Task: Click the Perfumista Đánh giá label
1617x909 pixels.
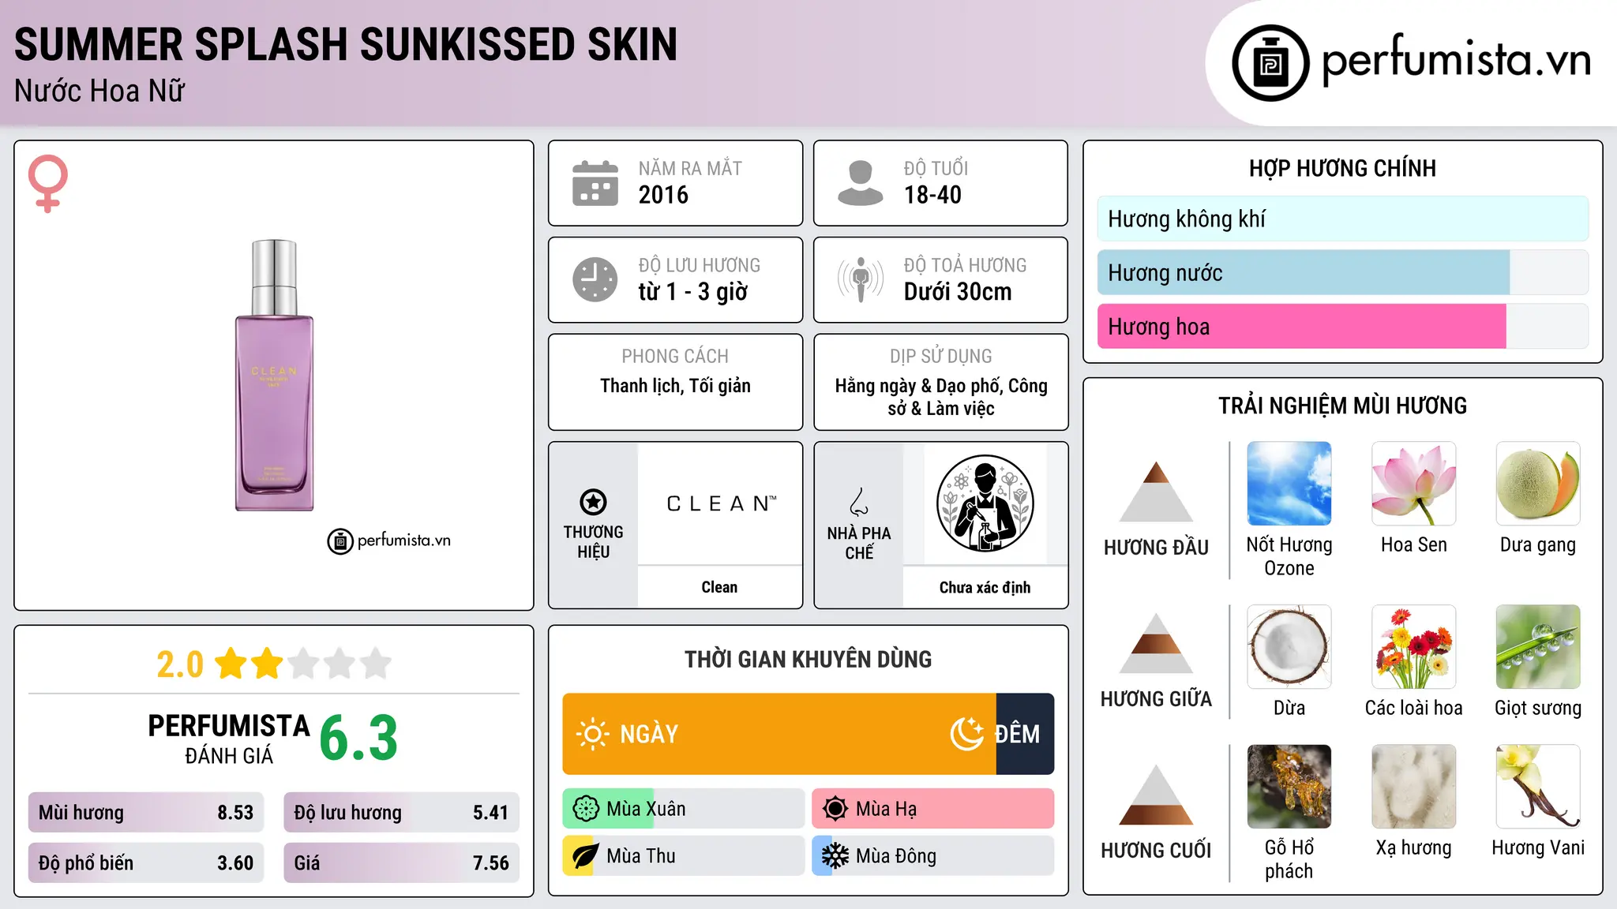Action: click(229, 739)
